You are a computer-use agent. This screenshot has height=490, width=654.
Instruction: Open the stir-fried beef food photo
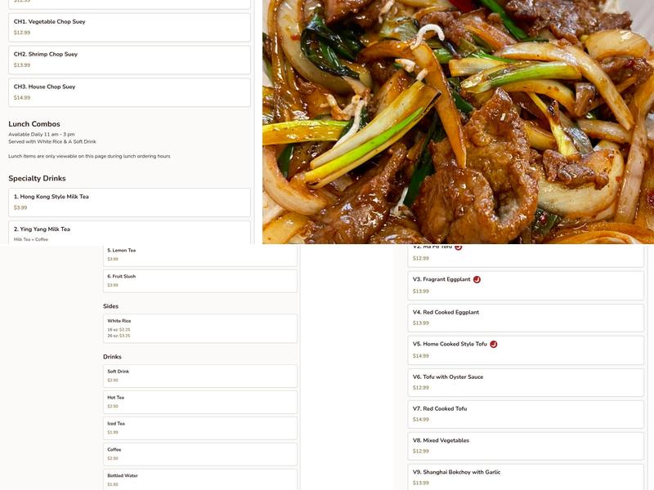458,122
